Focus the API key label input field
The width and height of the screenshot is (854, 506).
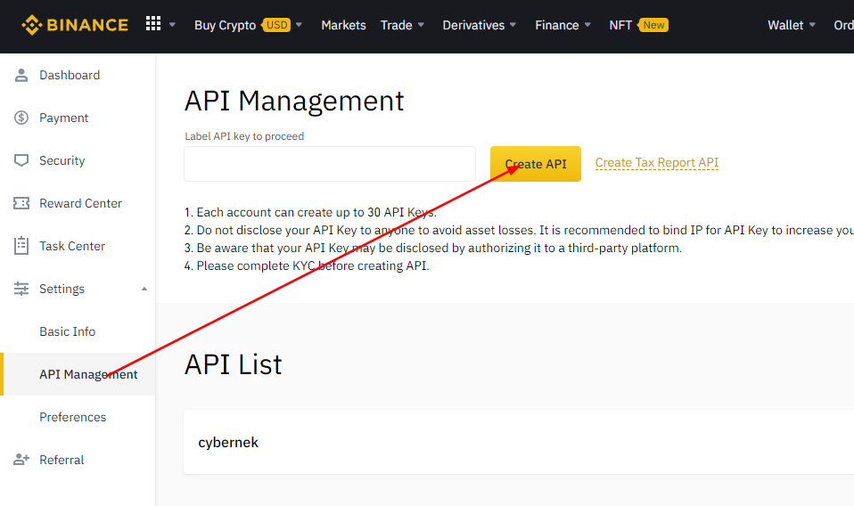329,164
